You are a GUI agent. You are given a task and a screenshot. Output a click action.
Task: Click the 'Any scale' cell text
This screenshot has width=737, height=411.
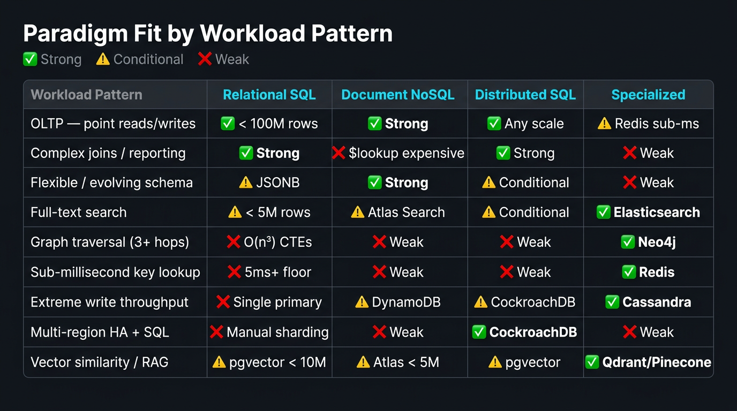[534, 124]
